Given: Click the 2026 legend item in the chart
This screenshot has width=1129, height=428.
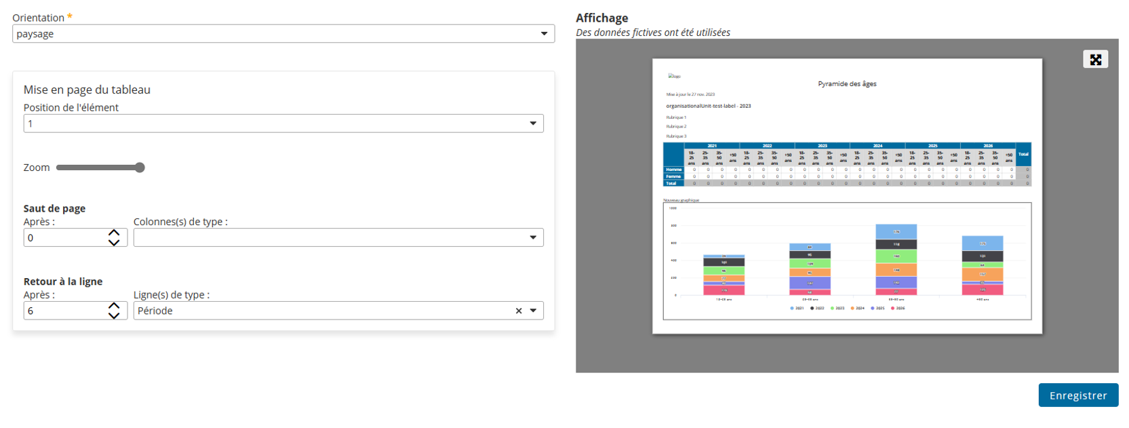Looking at the screenshot, I should (898, 308).
